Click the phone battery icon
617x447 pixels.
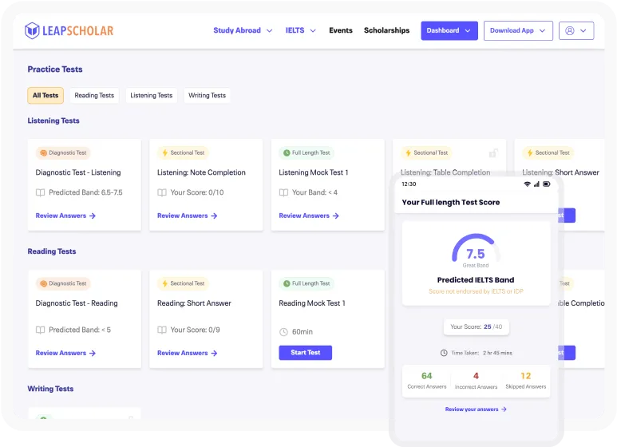click(x=547, y=184)
